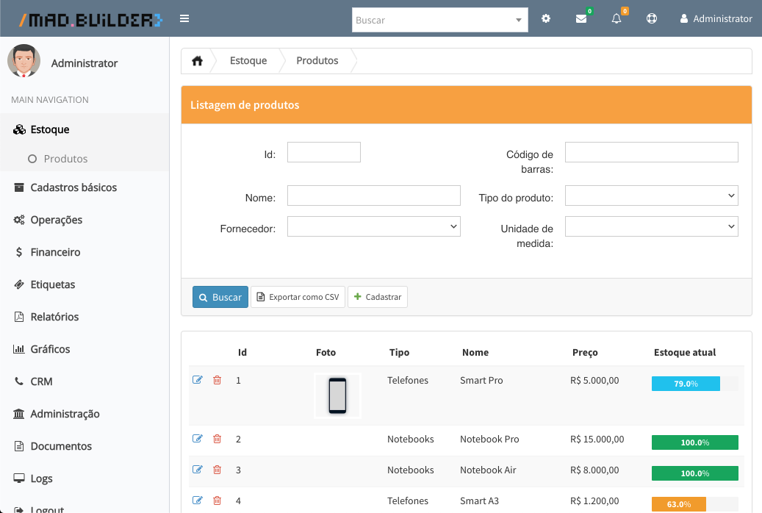
Task: Sort by the Preço column header
Action: tap(585, 353)
